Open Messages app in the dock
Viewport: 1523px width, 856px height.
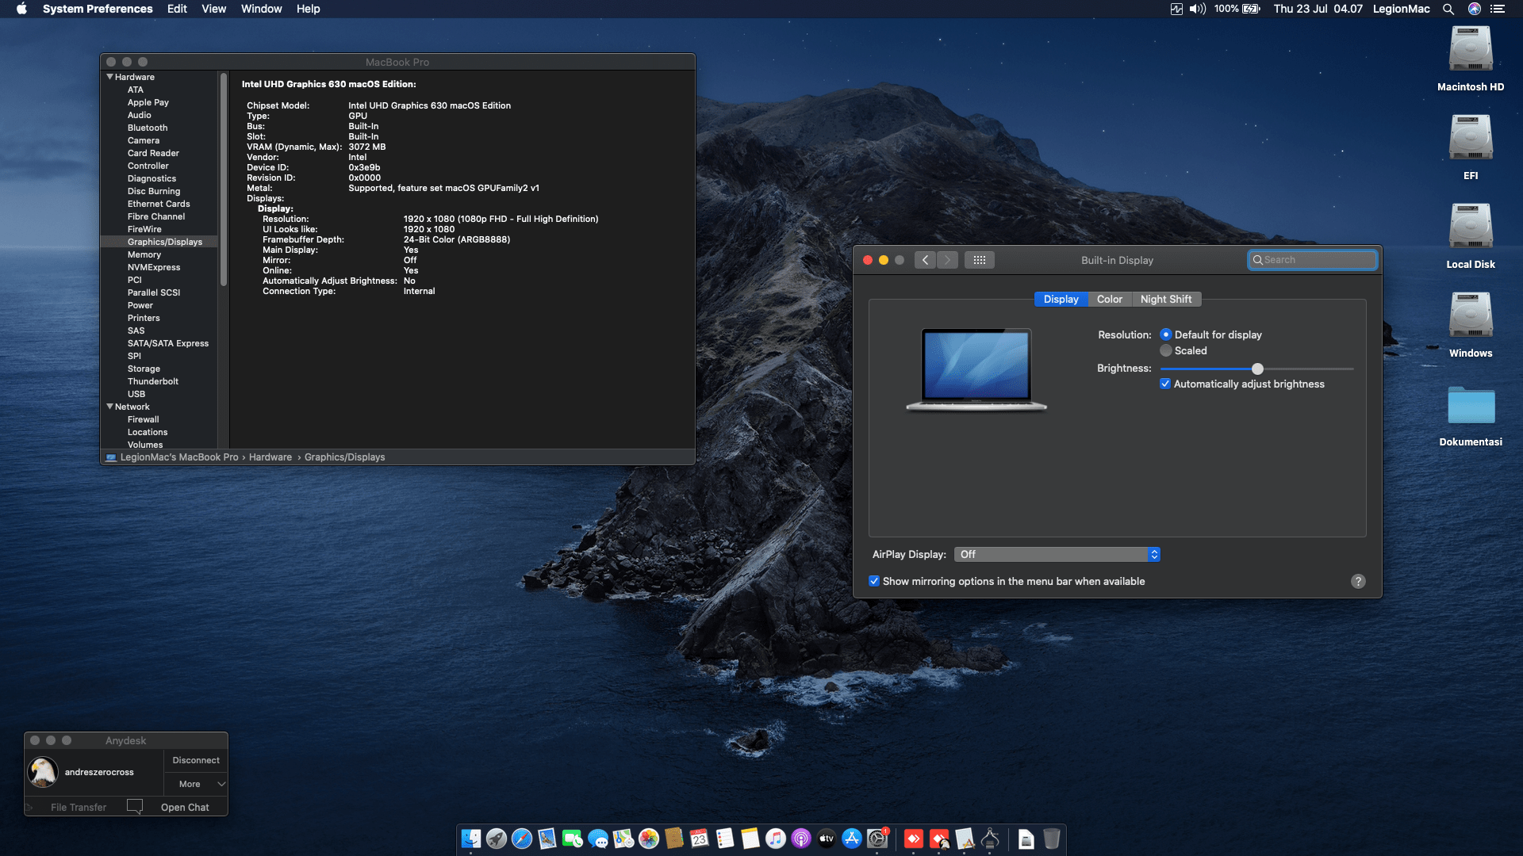598,839
